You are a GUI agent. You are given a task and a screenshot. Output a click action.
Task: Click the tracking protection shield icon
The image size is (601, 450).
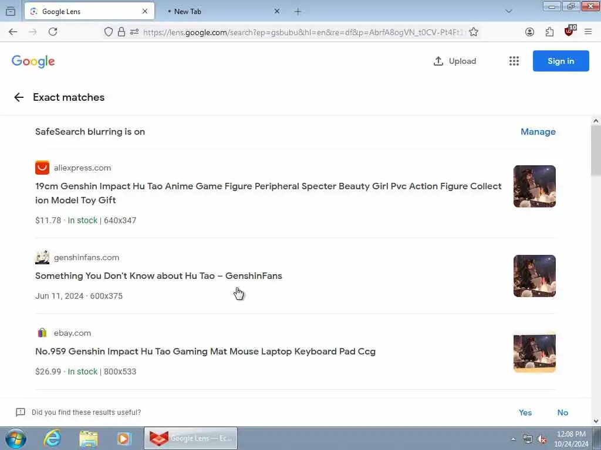[x=109, y=32]
